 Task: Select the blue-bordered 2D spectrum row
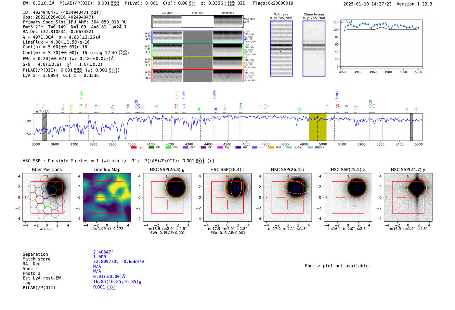click(x=197, y=37)
